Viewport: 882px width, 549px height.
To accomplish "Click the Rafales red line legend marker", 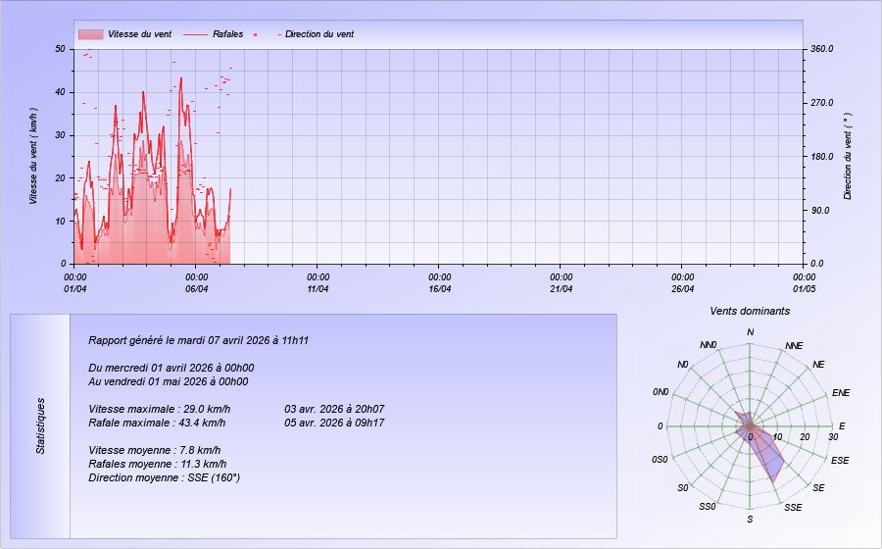I will pos(195,34).
